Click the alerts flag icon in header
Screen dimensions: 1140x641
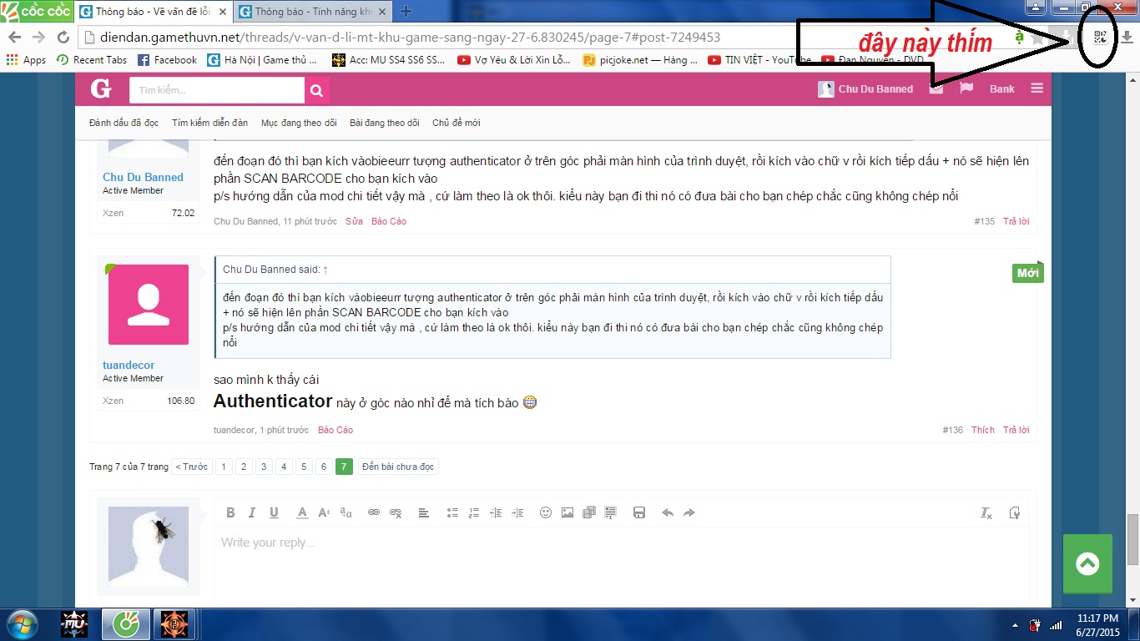click(x=966, y=88)
